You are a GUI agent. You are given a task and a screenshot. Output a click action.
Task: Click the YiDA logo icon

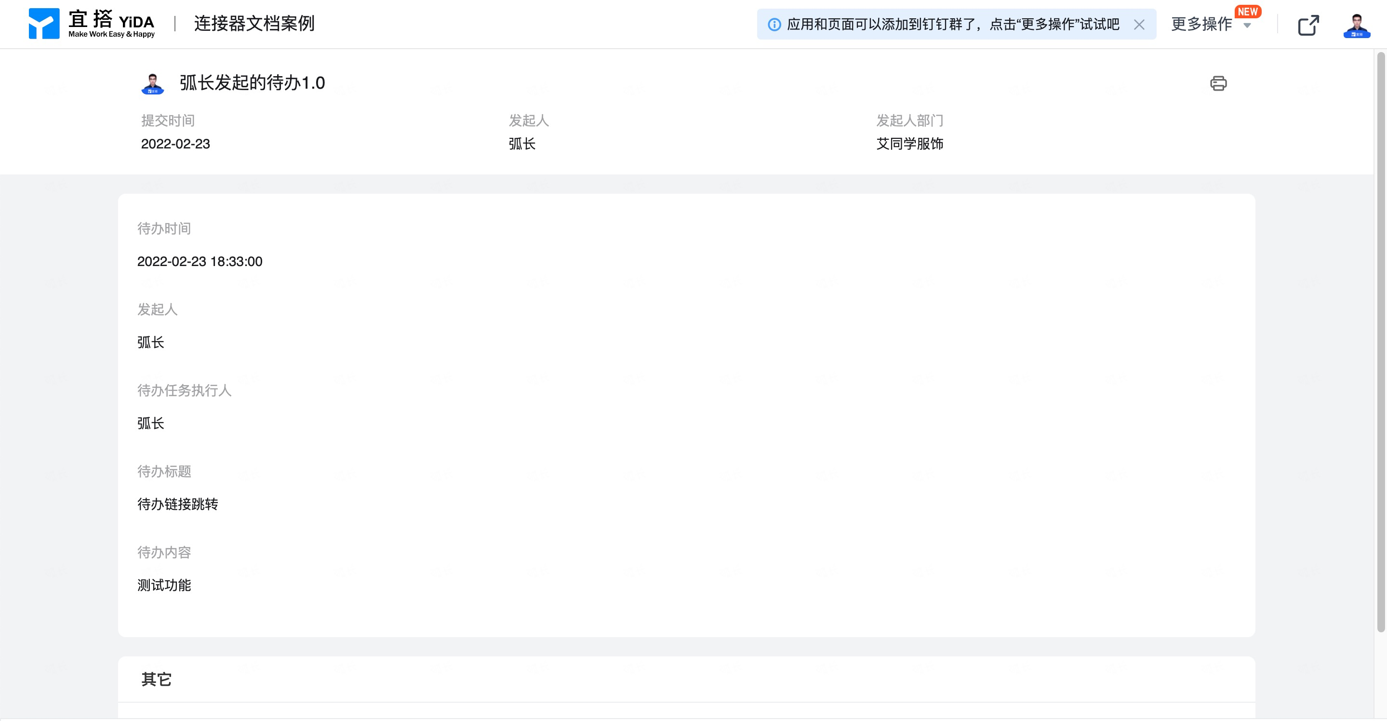point(43,23)
